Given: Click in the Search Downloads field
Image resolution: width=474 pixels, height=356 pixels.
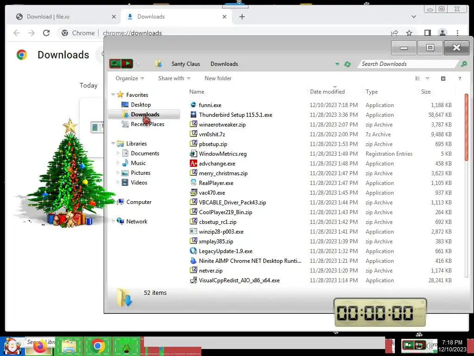Looking at the screenshot, I should 408,64.
